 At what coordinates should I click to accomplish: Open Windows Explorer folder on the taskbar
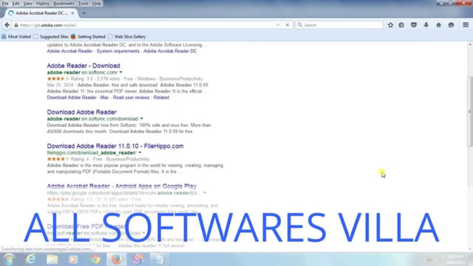click(52, 259)
